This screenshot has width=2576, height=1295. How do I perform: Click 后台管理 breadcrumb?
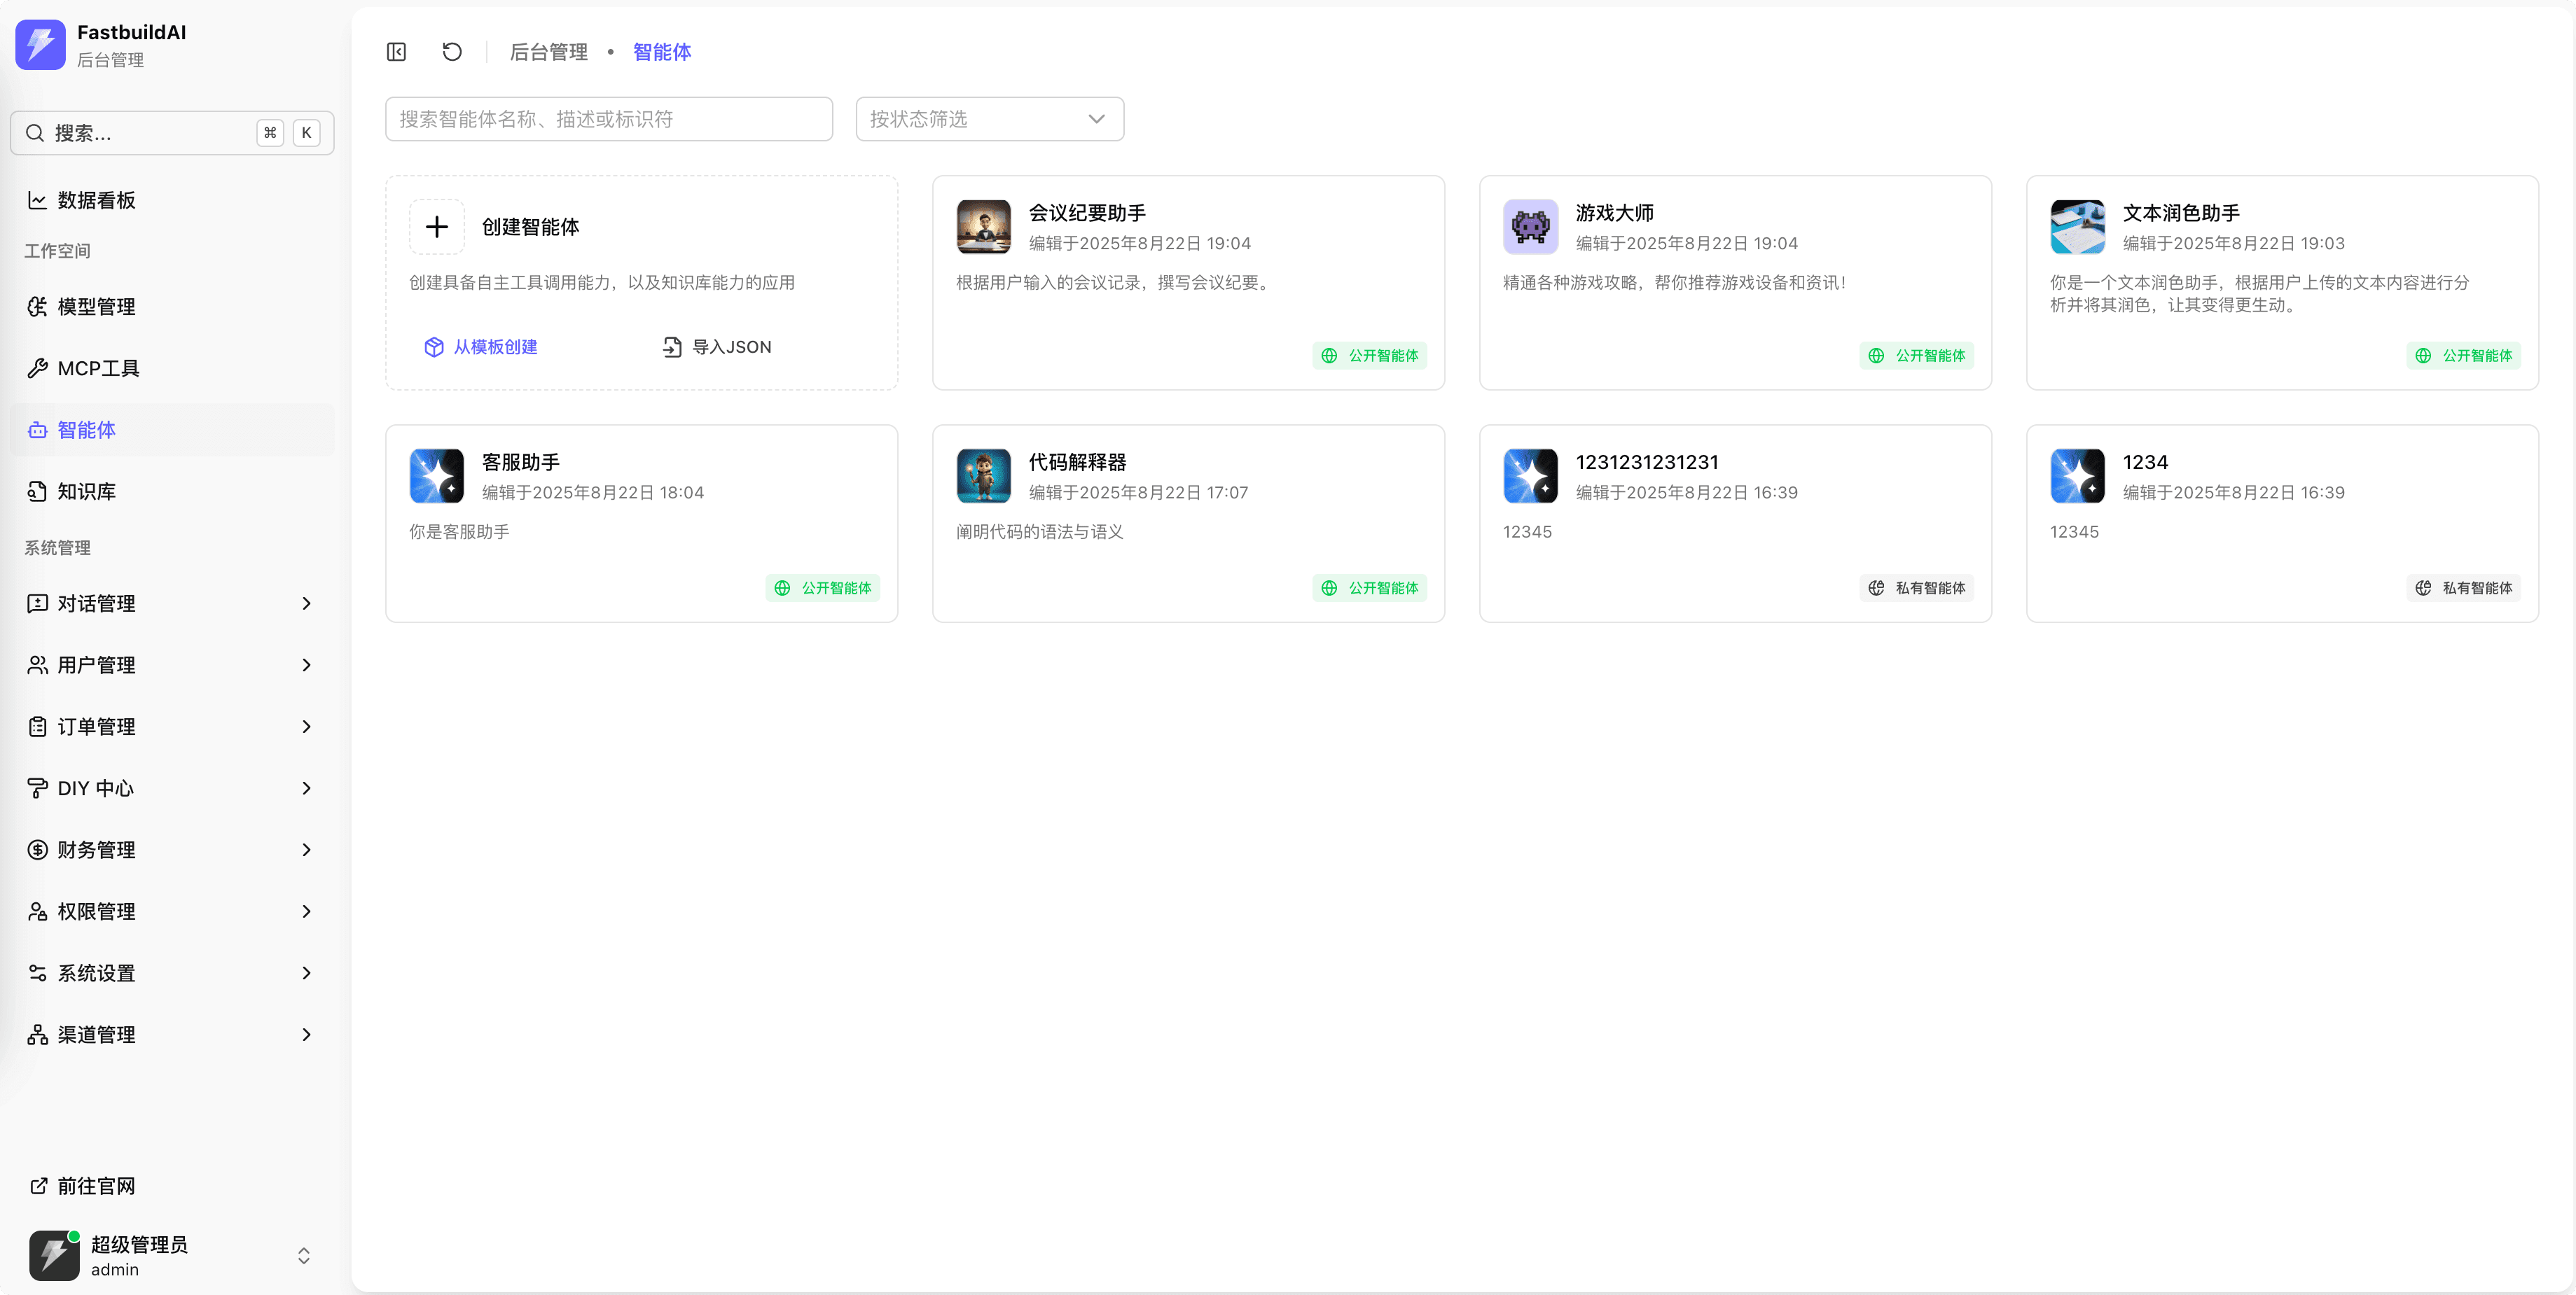click(548, 52)
